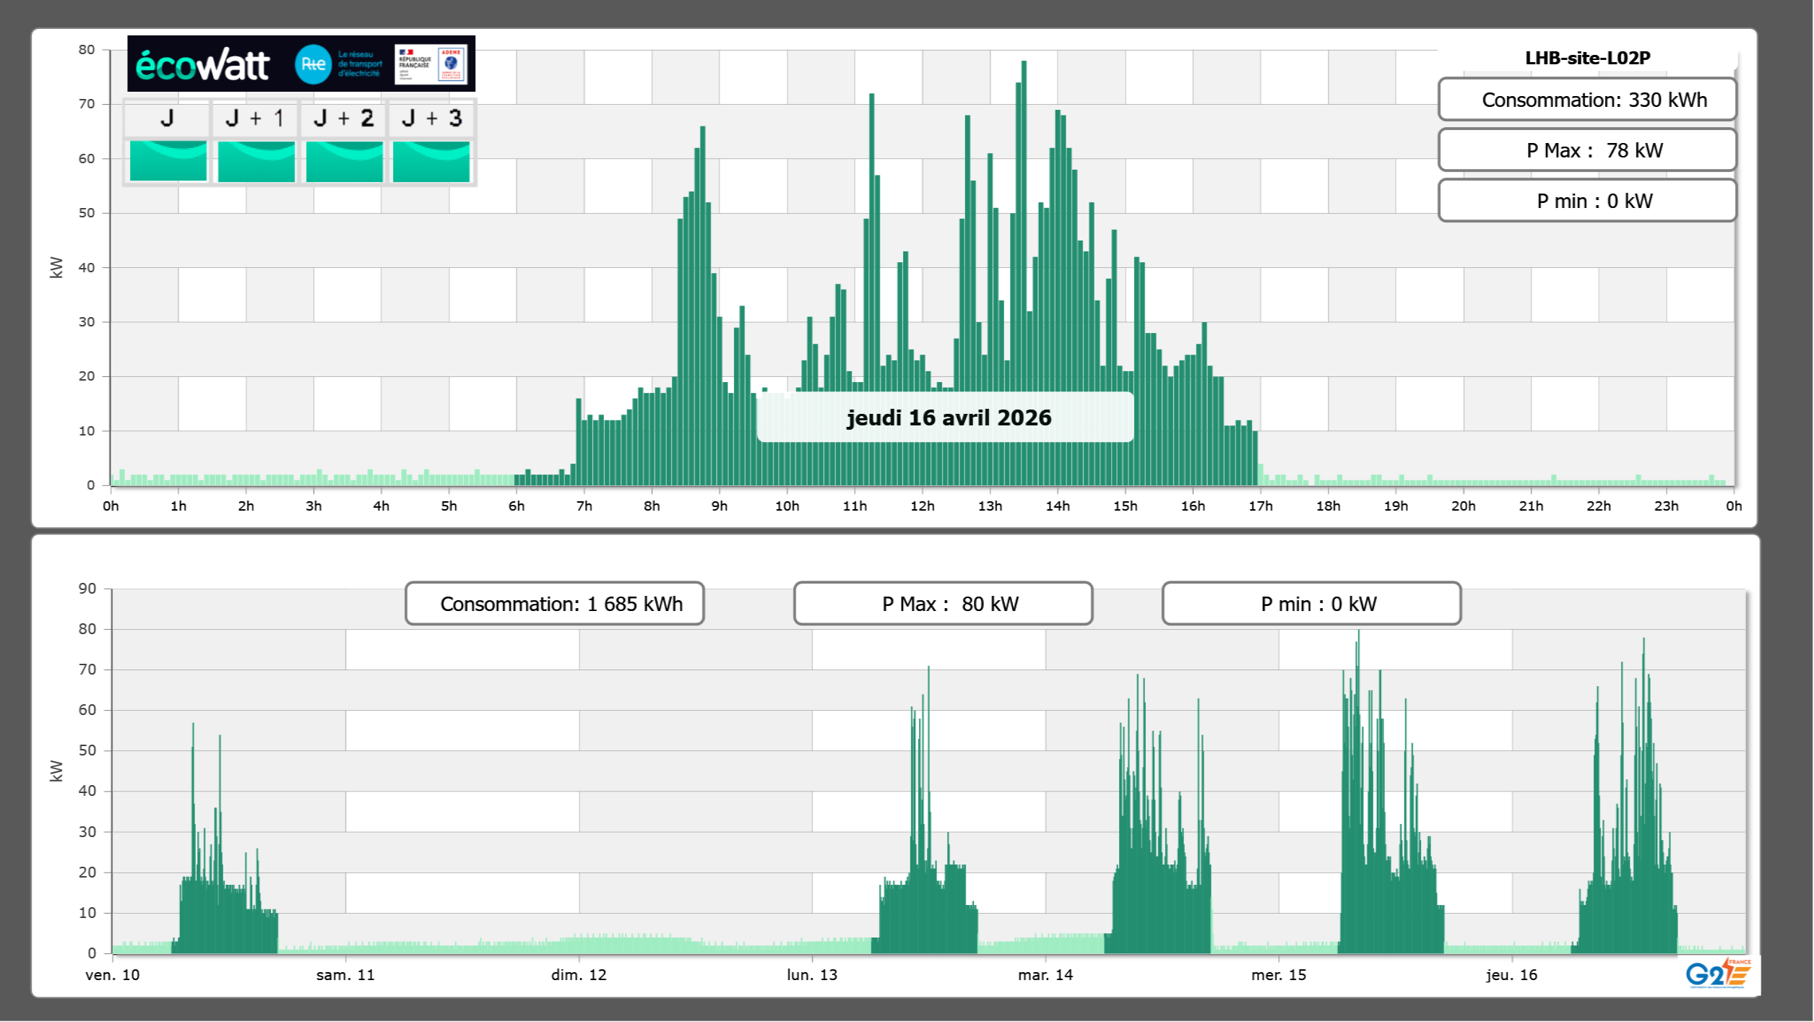Viewport: 1814px width, 1022px height.
Task: Select the green signal under J + 2
Action: tap(344, 161)
